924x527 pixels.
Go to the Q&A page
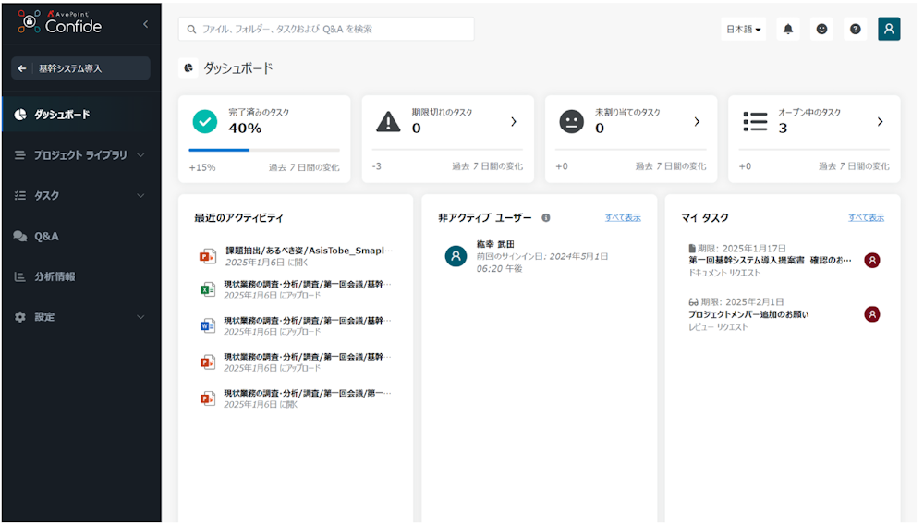pyautogui.click(x=46, y=237)
